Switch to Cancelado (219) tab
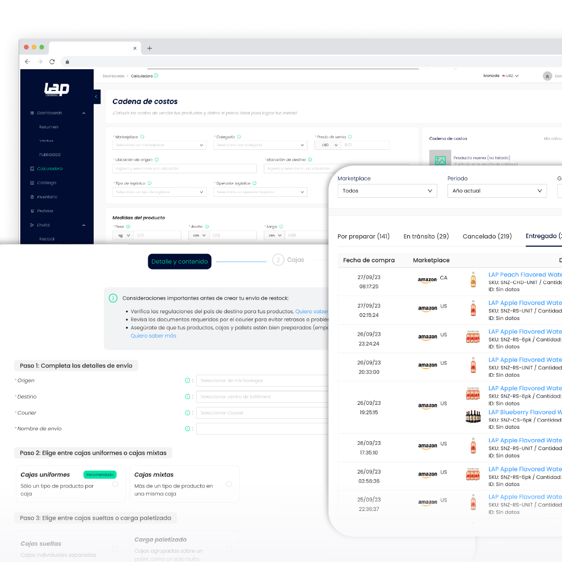 487,236
